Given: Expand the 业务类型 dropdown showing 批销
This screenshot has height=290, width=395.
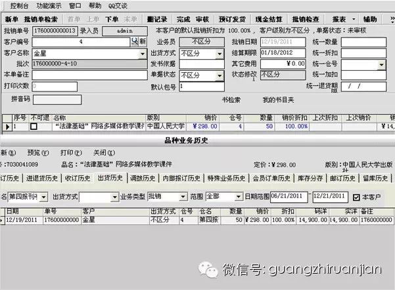Looking at the screenshot, I should click(183, 196).
